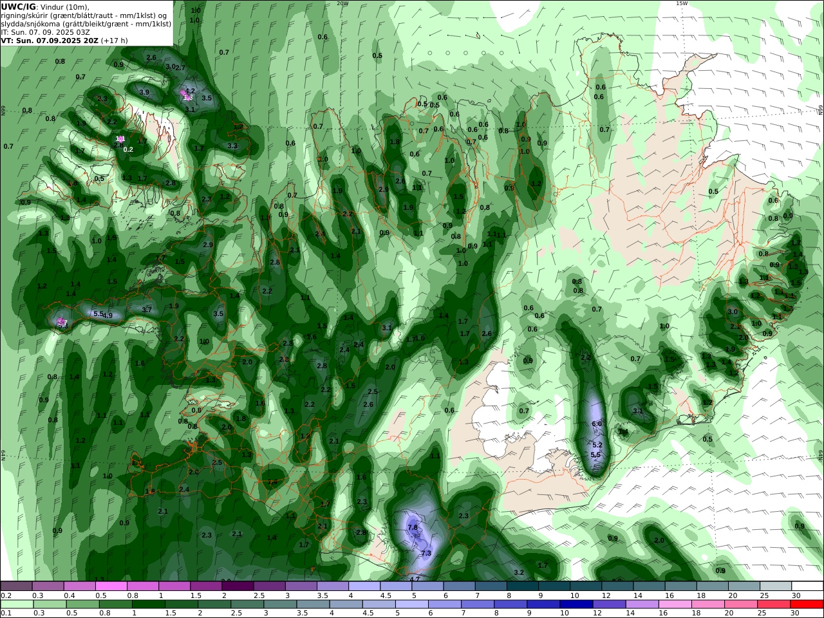824x618 pixels.
Task: Click the initial time 'IT: Sun. 07. 09. 2025 03Z' text
Action: click(46, 32)
